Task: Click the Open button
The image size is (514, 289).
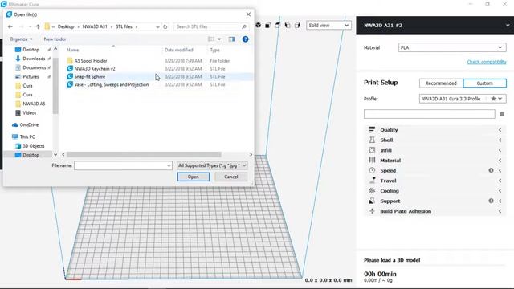Action: tap(194, 177)
